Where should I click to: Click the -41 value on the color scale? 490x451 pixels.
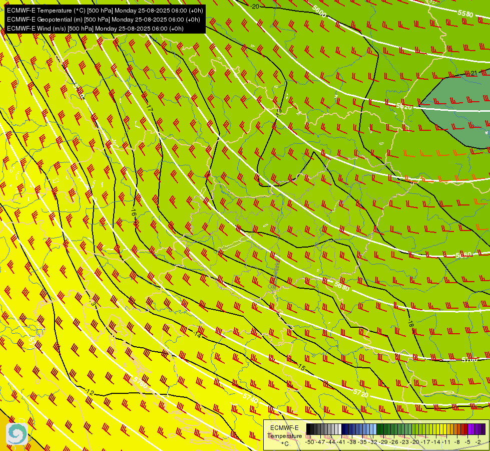coord(342,442)
